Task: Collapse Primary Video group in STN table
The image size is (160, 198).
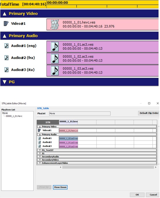Action: [40, 126]
